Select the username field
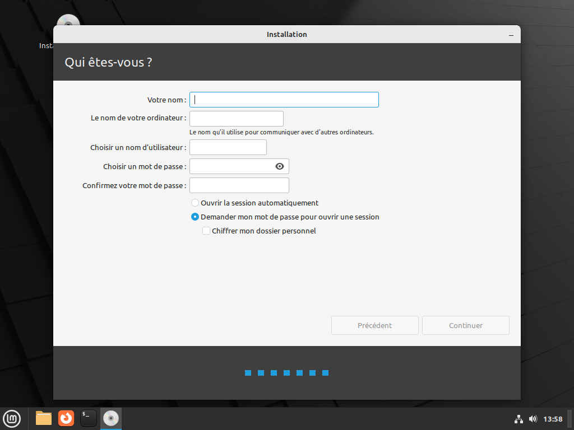The width and height of the screenshot is (574, 430). pos(228,147)
